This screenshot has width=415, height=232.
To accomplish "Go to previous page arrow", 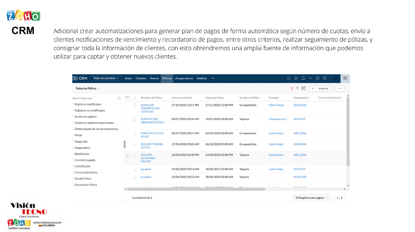I will (334, 198).
